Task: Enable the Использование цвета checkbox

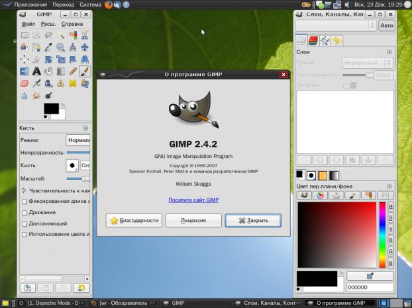Action: 25,235
